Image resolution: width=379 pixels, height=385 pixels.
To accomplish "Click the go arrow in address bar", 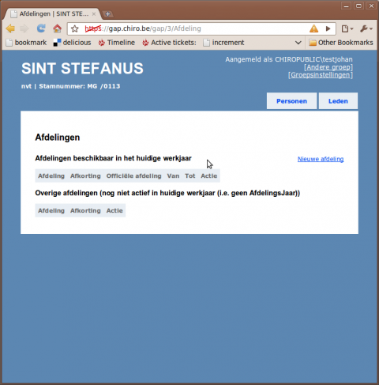I will click(x=328, y=28).
